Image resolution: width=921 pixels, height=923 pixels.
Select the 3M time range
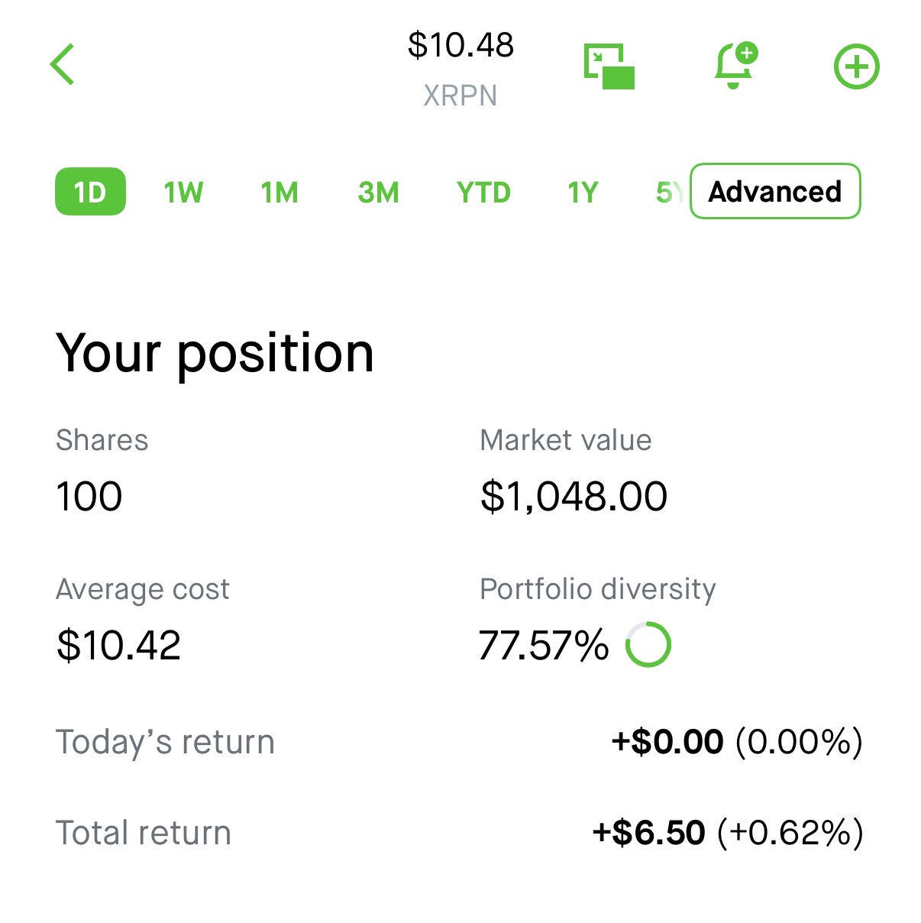click(378, 192)
